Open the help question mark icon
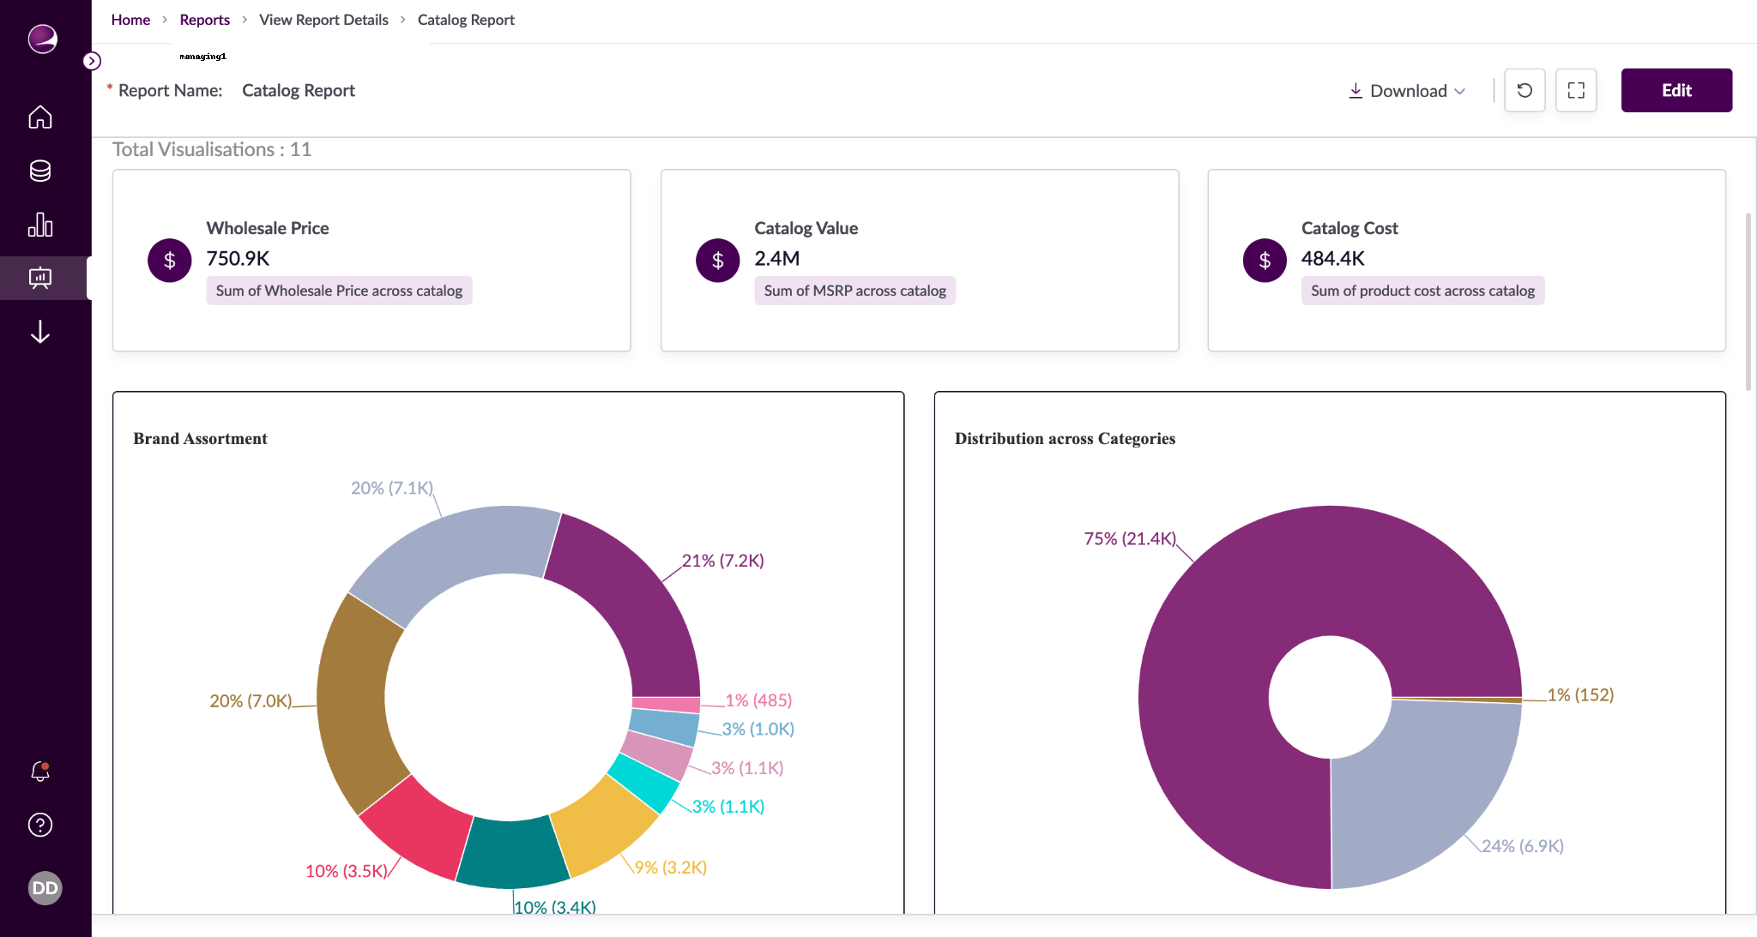The image size is (1757, 937). (40, 825)
